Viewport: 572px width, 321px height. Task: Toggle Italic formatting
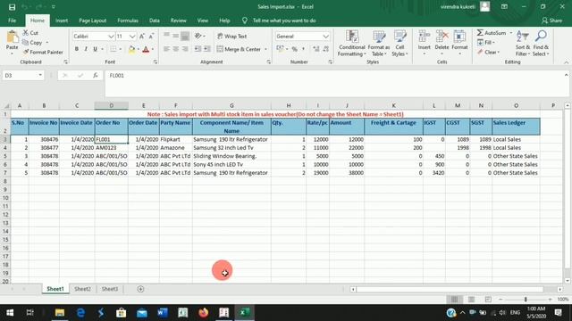(x=86, y=49)
